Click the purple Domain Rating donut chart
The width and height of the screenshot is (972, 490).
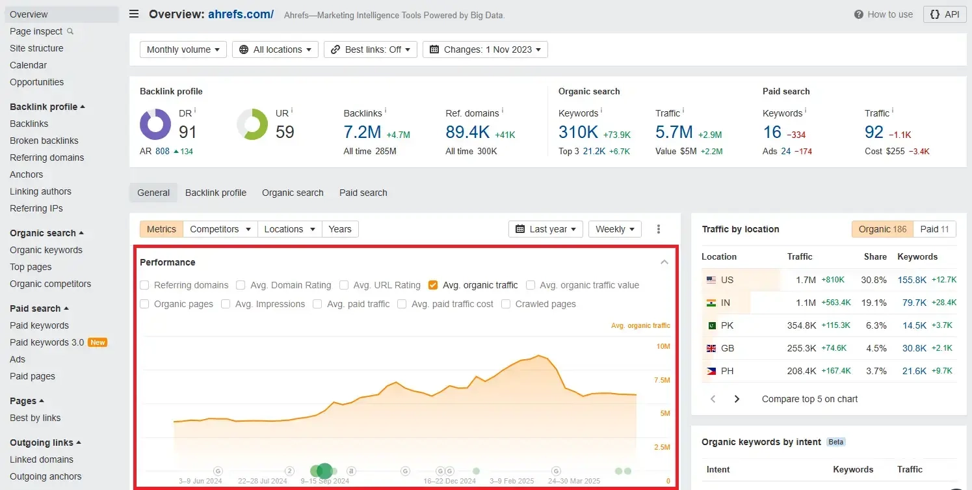pos(155,124)
